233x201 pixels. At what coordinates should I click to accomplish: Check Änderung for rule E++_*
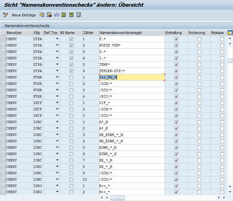199,186
